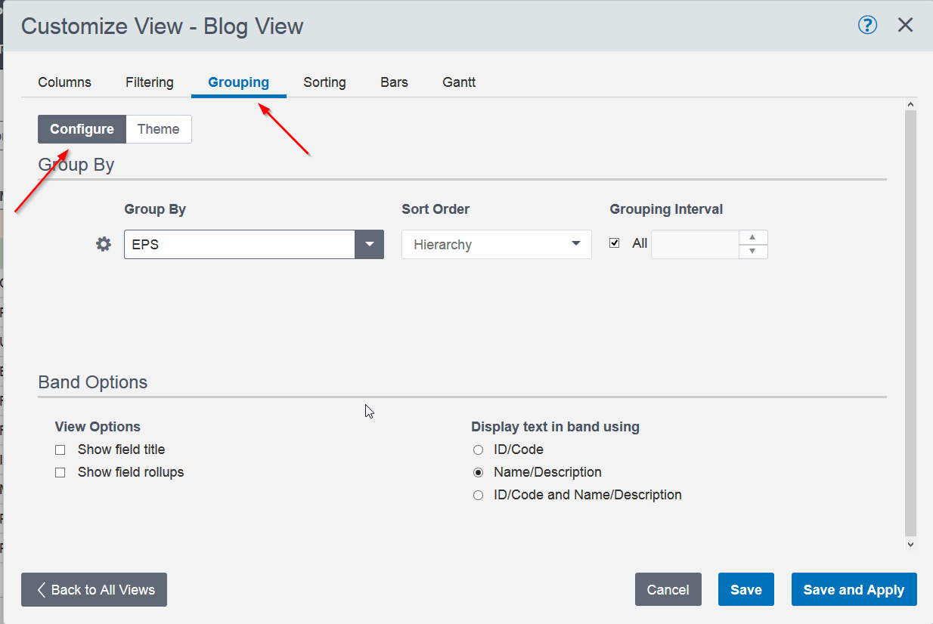Open the Sort Order Hierarchy dropdown
Screen dimensions: 933x624
point(496,245)
